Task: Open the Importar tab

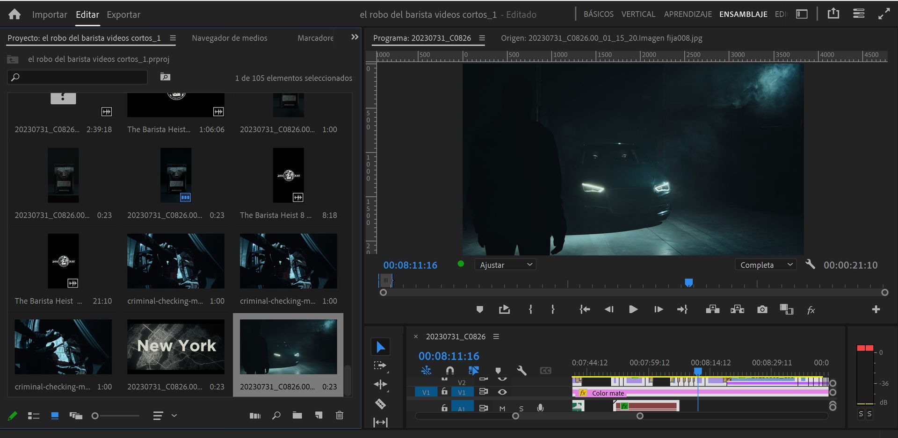Action: point(50,14)
